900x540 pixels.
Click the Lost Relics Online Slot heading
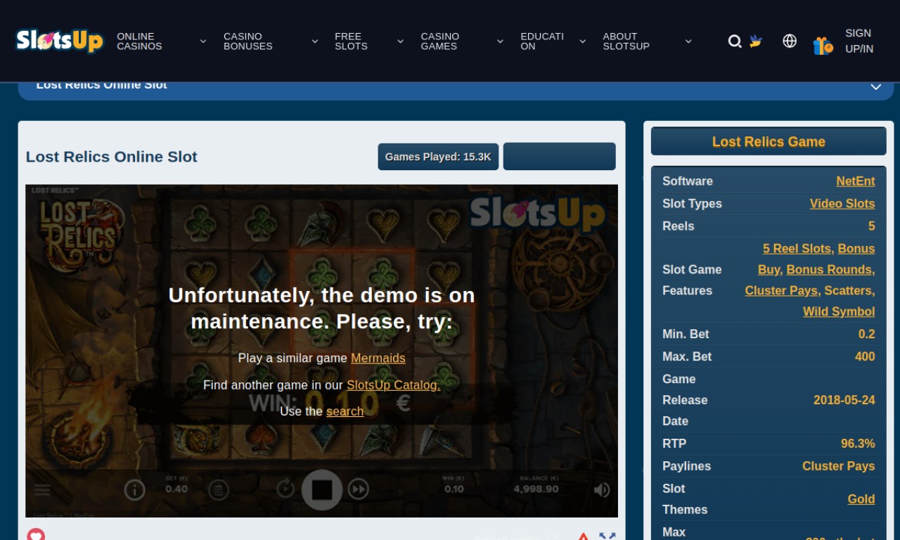(x=112, y=157)
